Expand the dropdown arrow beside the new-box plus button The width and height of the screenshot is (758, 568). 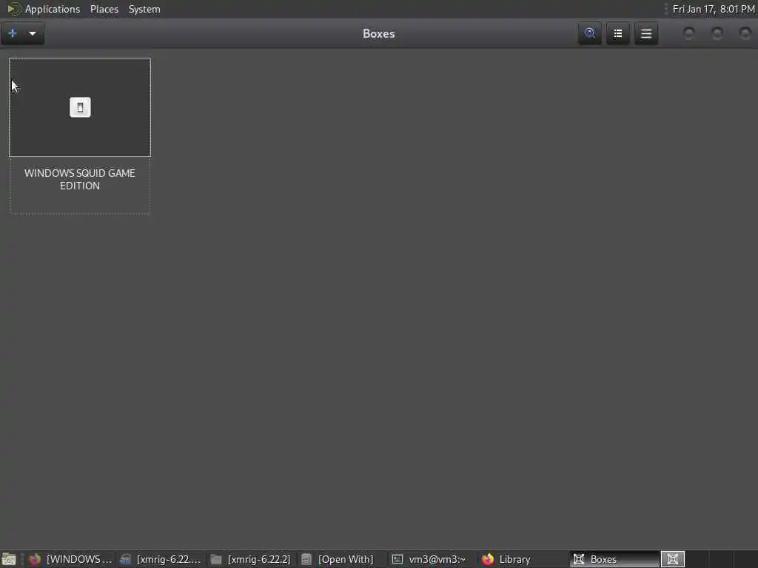[x=33, y=33]
